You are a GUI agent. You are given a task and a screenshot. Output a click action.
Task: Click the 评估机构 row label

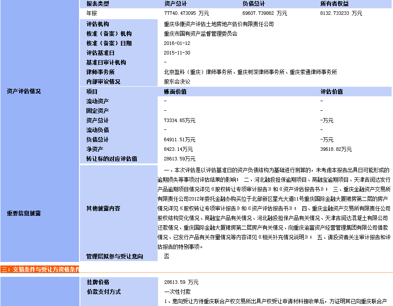click(x=98, y=24)
